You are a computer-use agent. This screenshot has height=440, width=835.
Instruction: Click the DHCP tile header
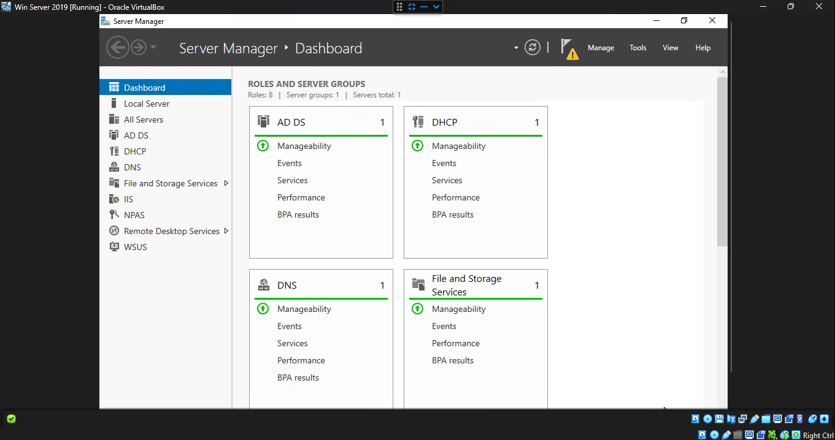click(x=475, y=122)
